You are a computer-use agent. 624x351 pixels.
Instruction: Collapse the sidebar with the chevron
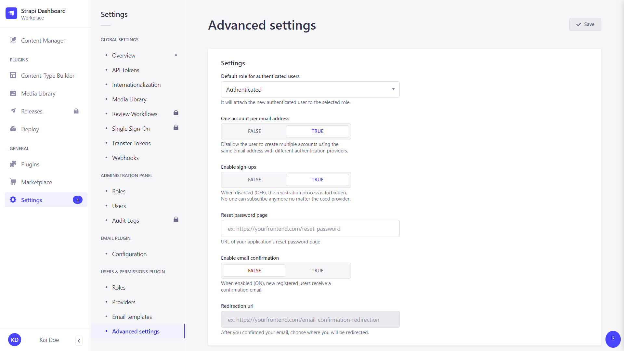(79, 341)
